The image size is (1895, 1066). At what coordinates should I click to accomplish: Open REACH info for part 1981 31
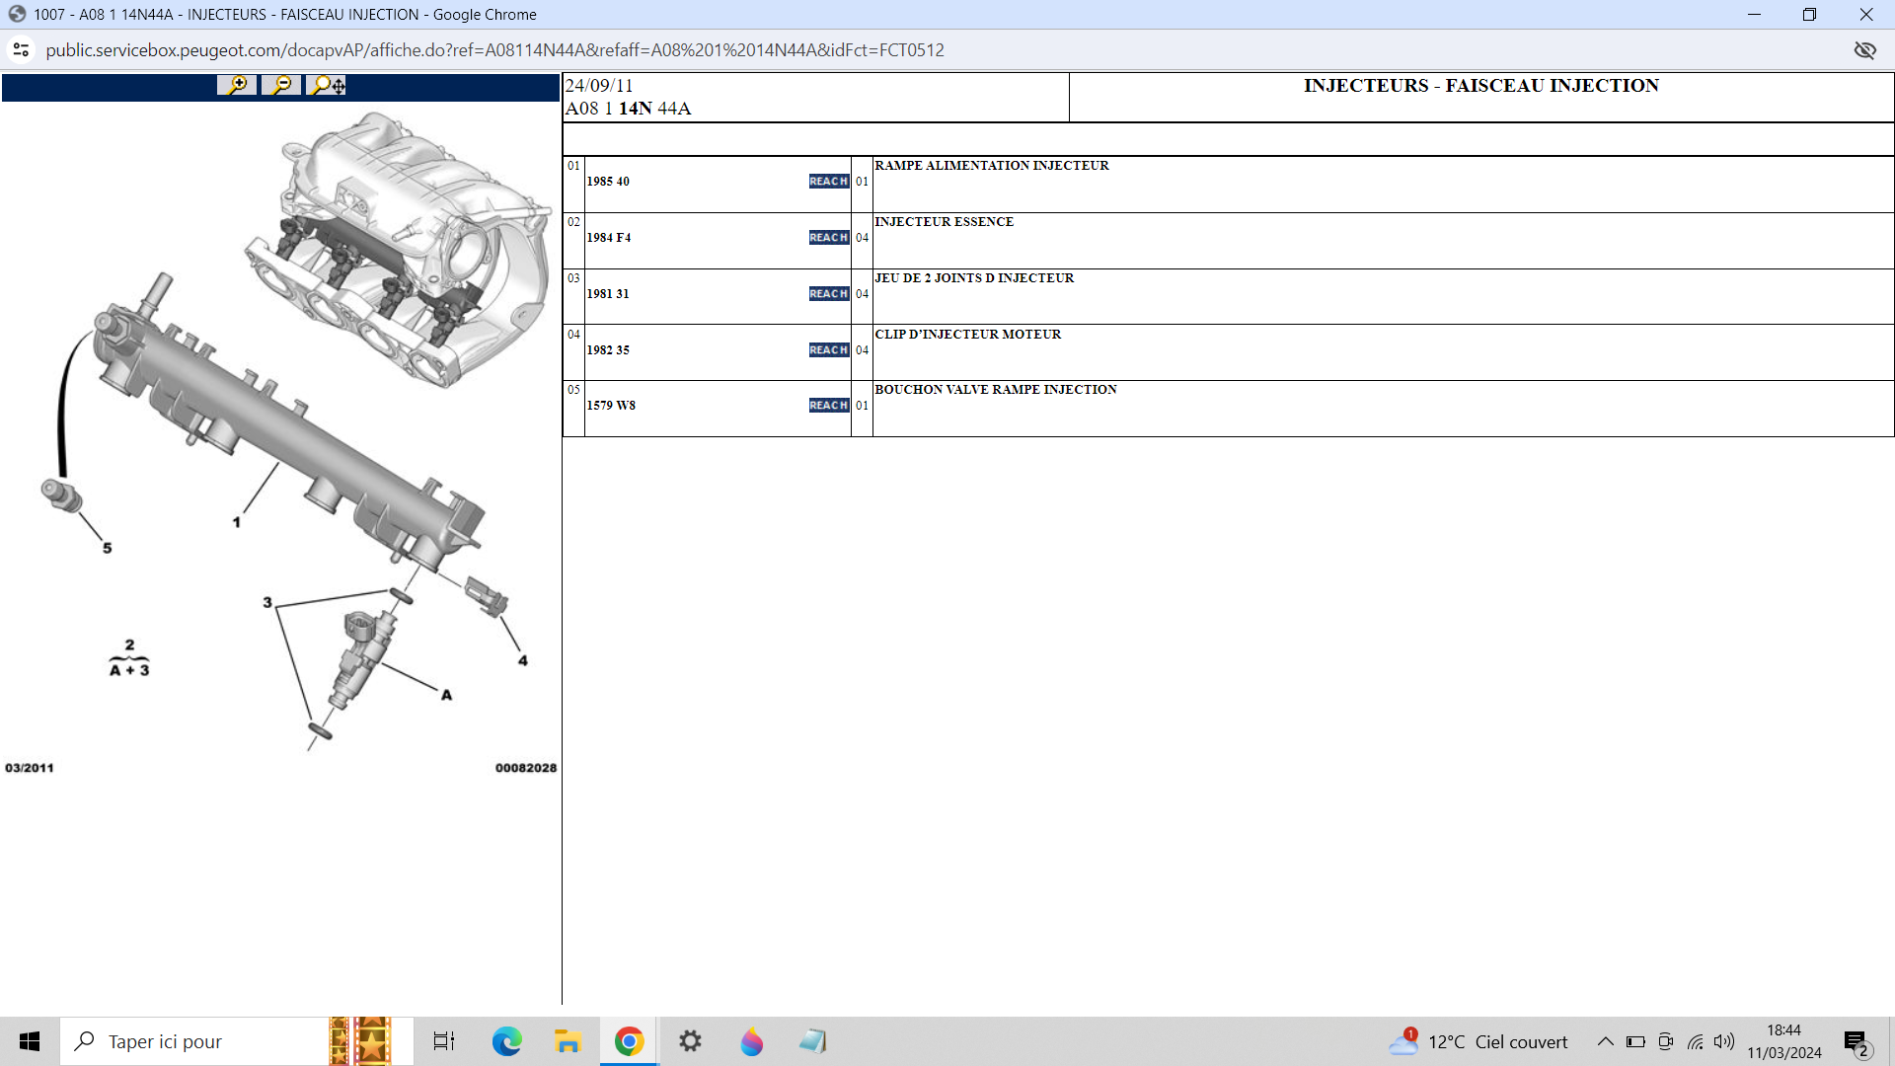(x=828, y=294)
